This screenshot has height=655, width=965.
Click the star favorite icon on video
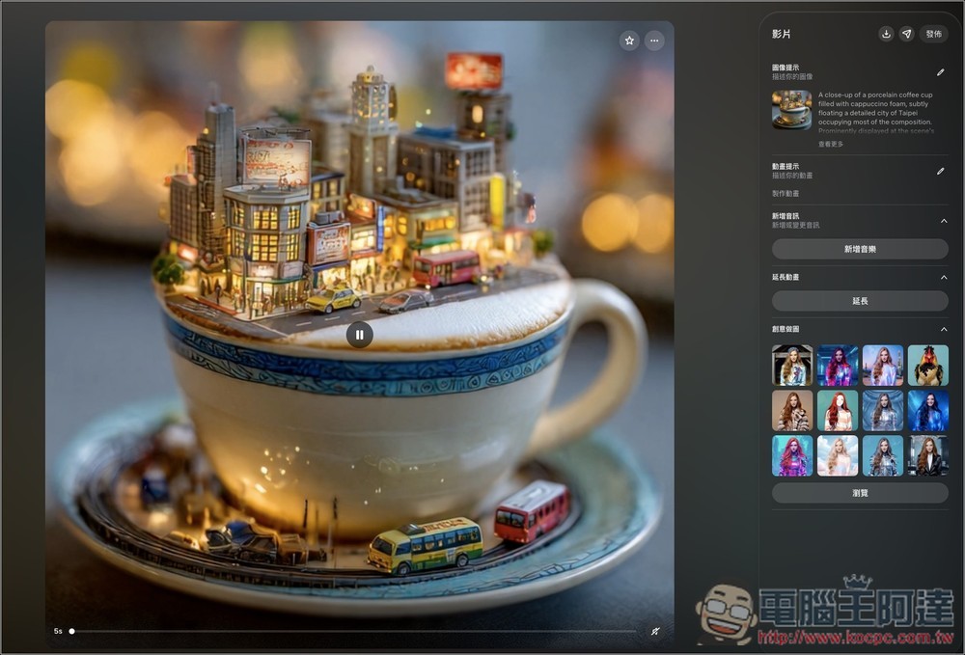(629, 41)
